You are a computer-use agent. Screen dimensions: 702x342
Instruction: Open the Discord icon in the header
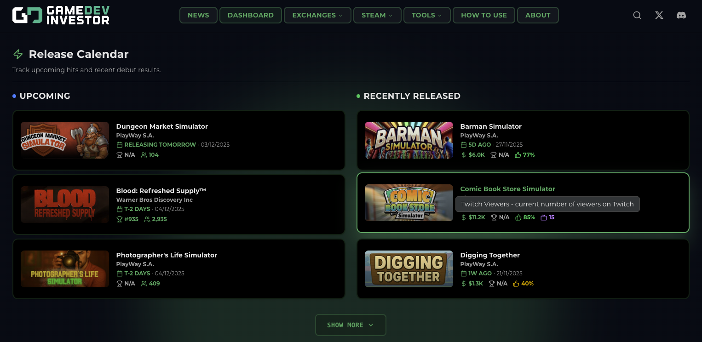coord(681,15)
